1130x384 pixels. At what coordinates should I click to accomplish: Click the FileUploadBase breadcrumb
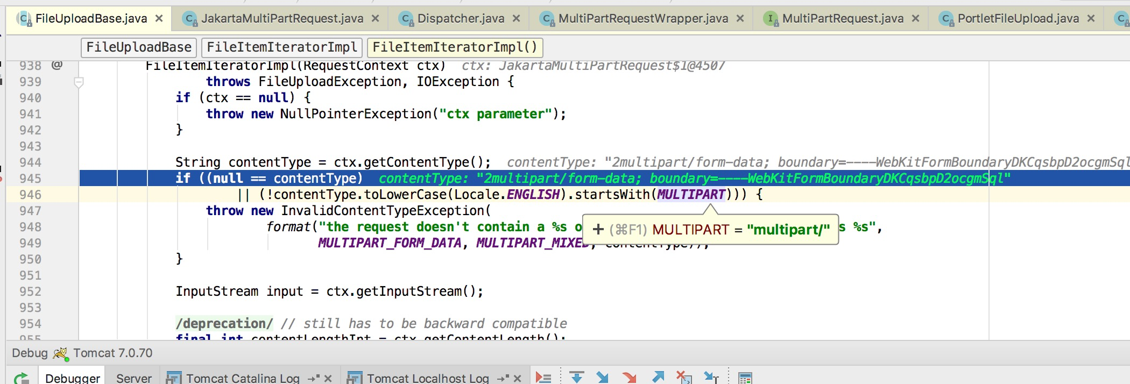(x=139, y=47)
